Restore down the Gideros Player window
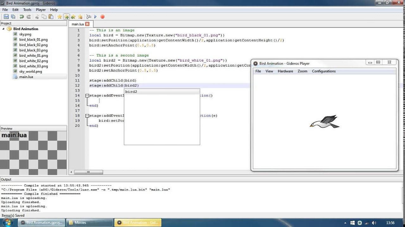This screenshot has height=227, width=405. tap(378, 62)
